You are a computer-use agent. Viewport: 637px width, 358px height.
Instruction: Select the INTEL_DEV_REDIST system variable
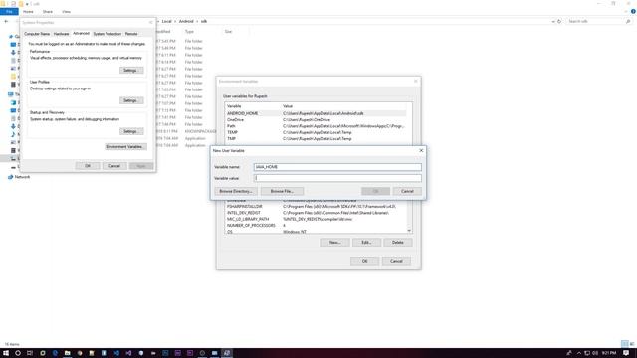[x=316, y=213]
